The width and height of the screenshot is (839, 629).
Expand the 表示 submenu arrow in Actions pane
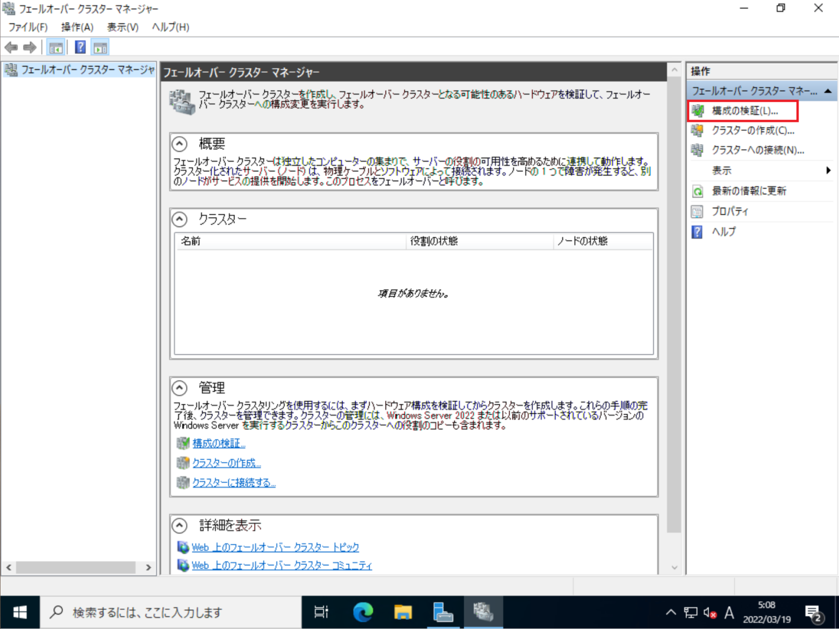pyautogui.click(x=829, y=171)
